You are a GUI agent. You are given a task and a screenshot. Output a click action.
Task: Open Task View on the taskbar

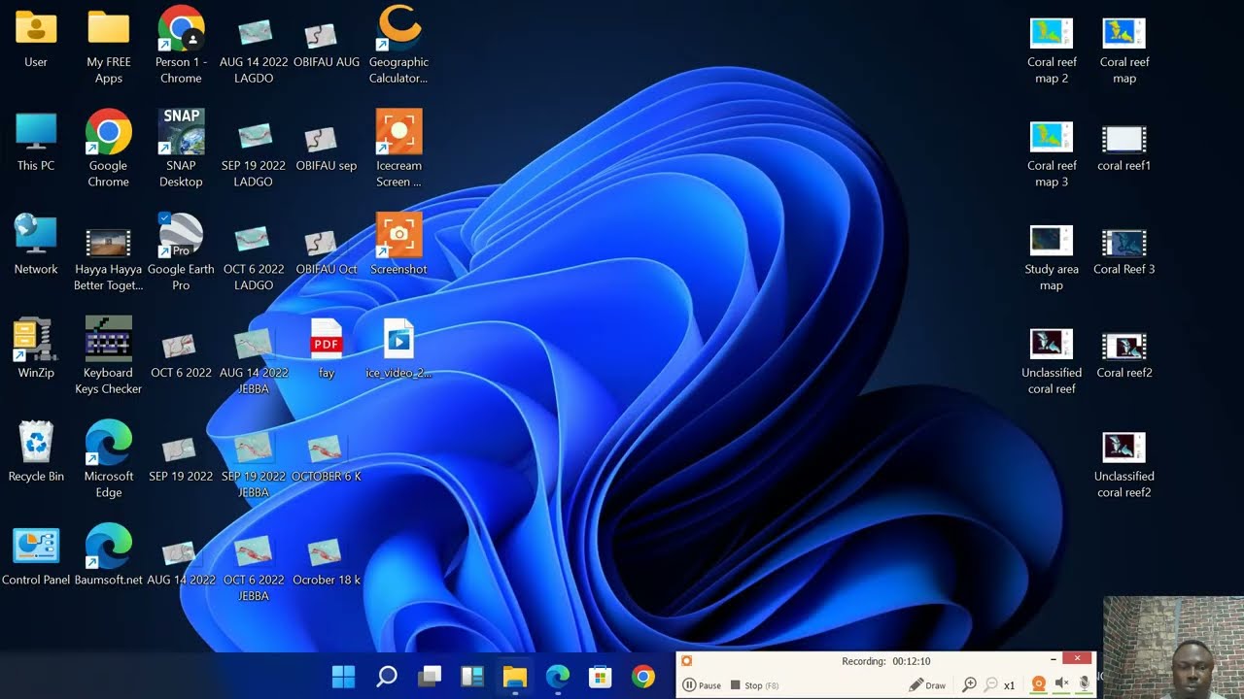tap(430, 676)
